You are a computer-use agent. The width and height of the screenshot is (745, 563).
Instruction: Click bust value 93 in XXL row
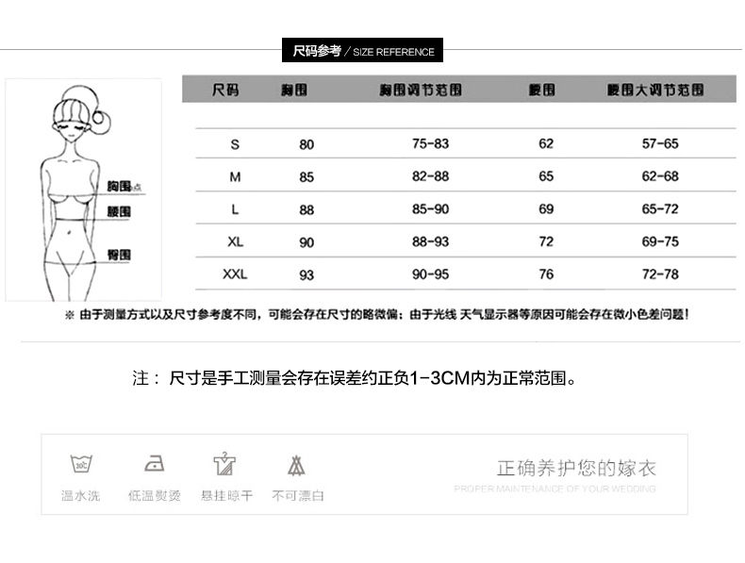click(x=306, y=275)
